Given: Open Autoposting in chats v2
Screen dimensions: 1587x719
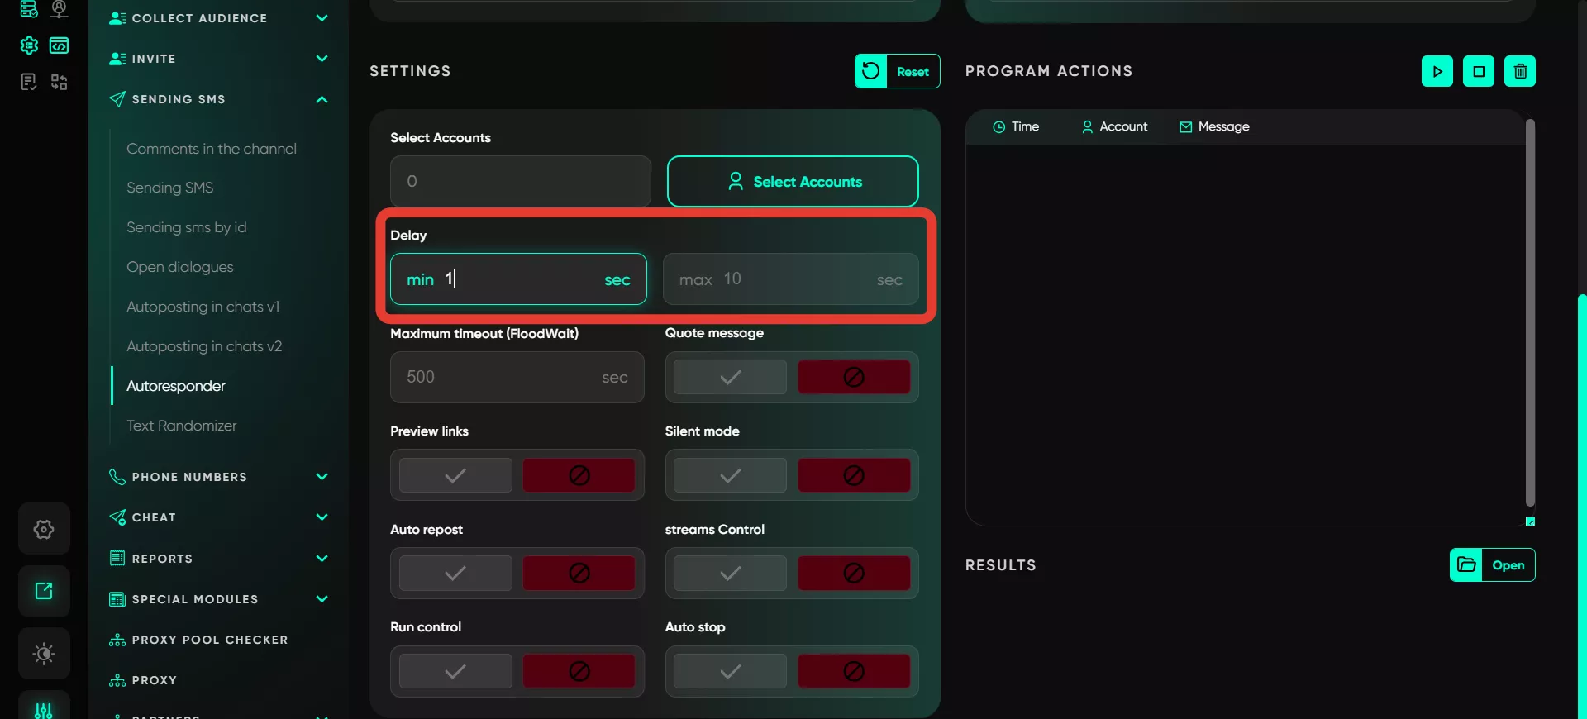Looking at the screenshot, I should (x=203, y=346).
